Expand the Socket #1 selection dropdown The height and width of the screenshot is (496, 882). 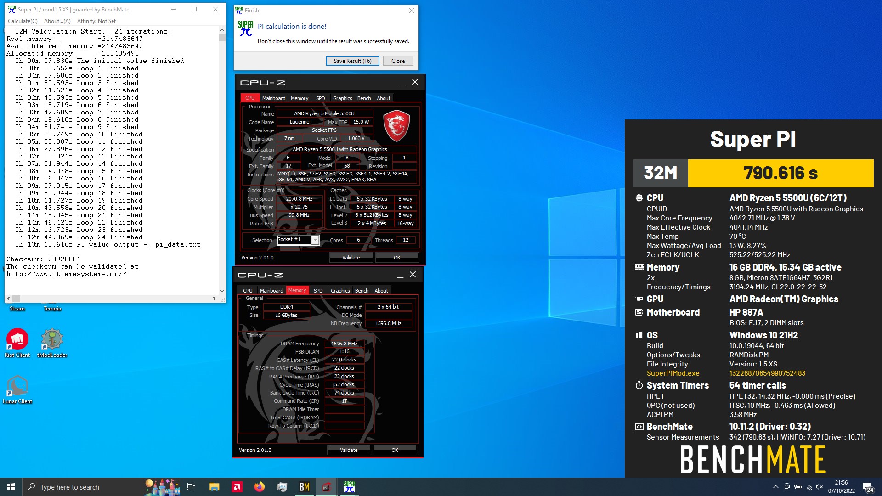(x=315, y=240)
